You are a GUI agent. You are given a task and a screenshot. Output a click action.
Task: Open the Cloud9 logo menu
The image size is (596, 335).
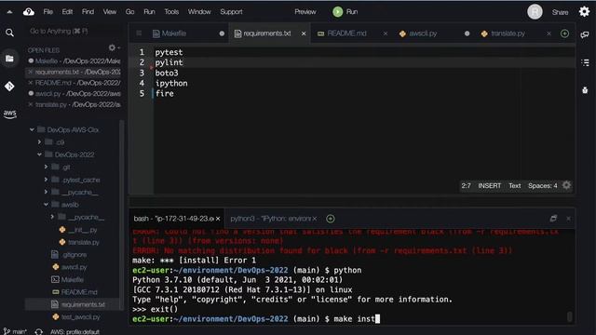(x=29, y=12)
